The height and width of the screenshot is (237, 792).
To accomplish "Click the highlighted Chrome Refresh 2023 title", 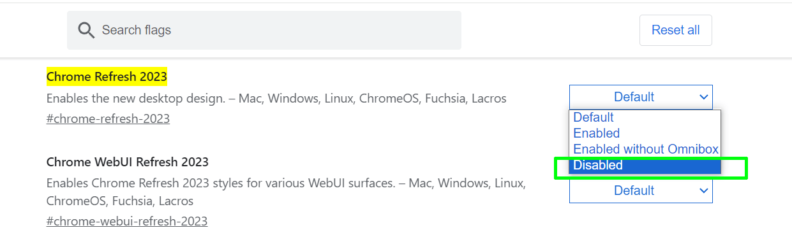I will [x=107, y=77].
